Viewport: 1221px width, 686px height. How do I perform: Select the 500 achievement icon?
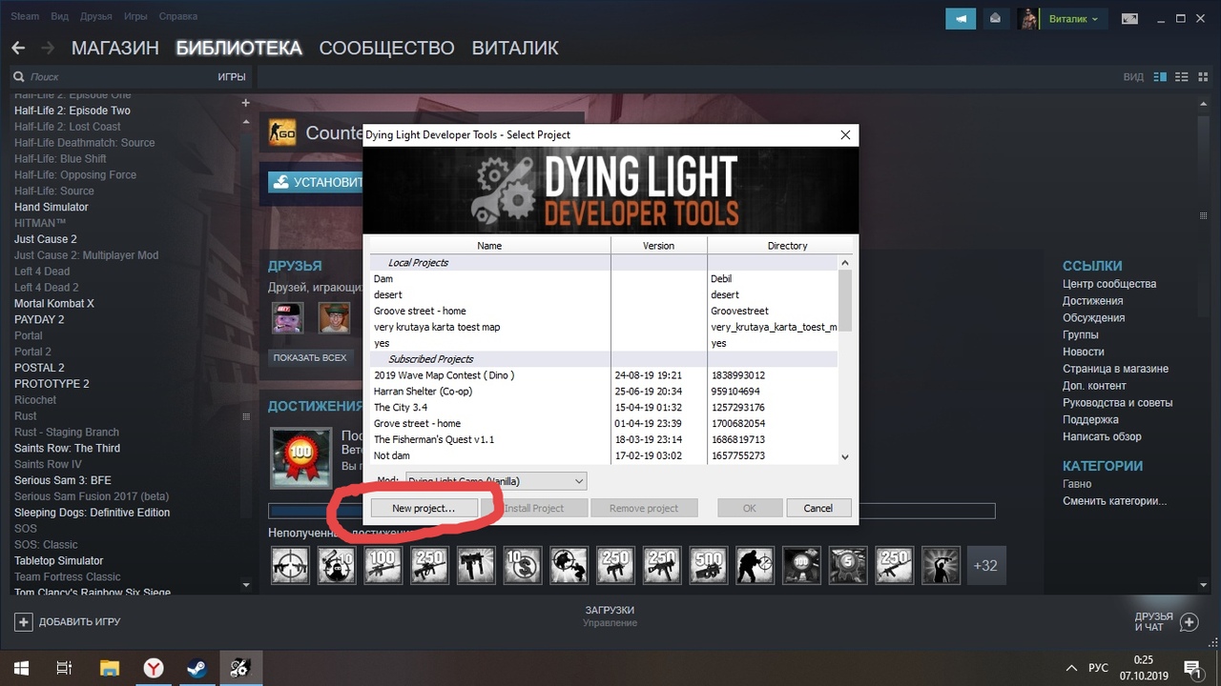[x=707, y=565]
